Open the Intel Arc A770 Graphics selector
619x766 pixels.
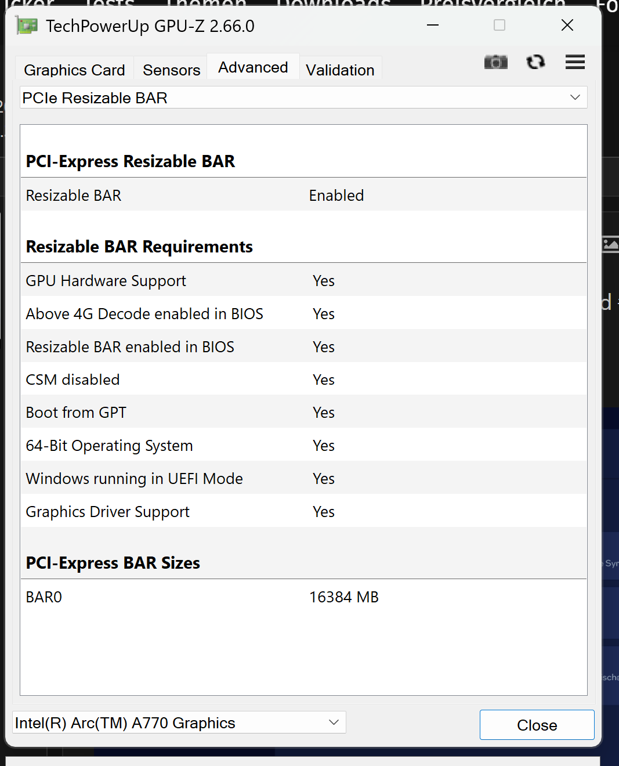click(179, 722)
